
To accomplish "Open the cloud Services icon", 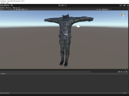I will [124, 5].
